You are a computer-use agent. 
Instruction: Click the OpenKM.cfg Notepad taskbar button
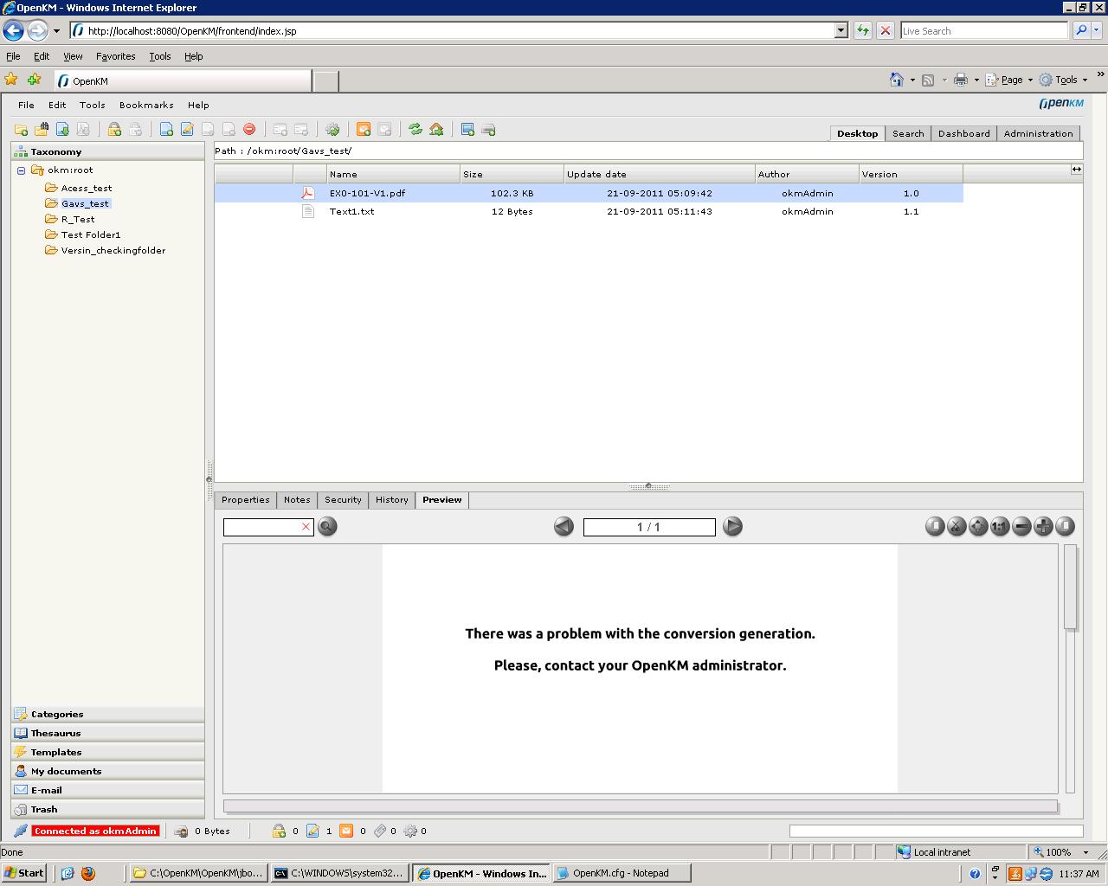(x=622, y=872)
